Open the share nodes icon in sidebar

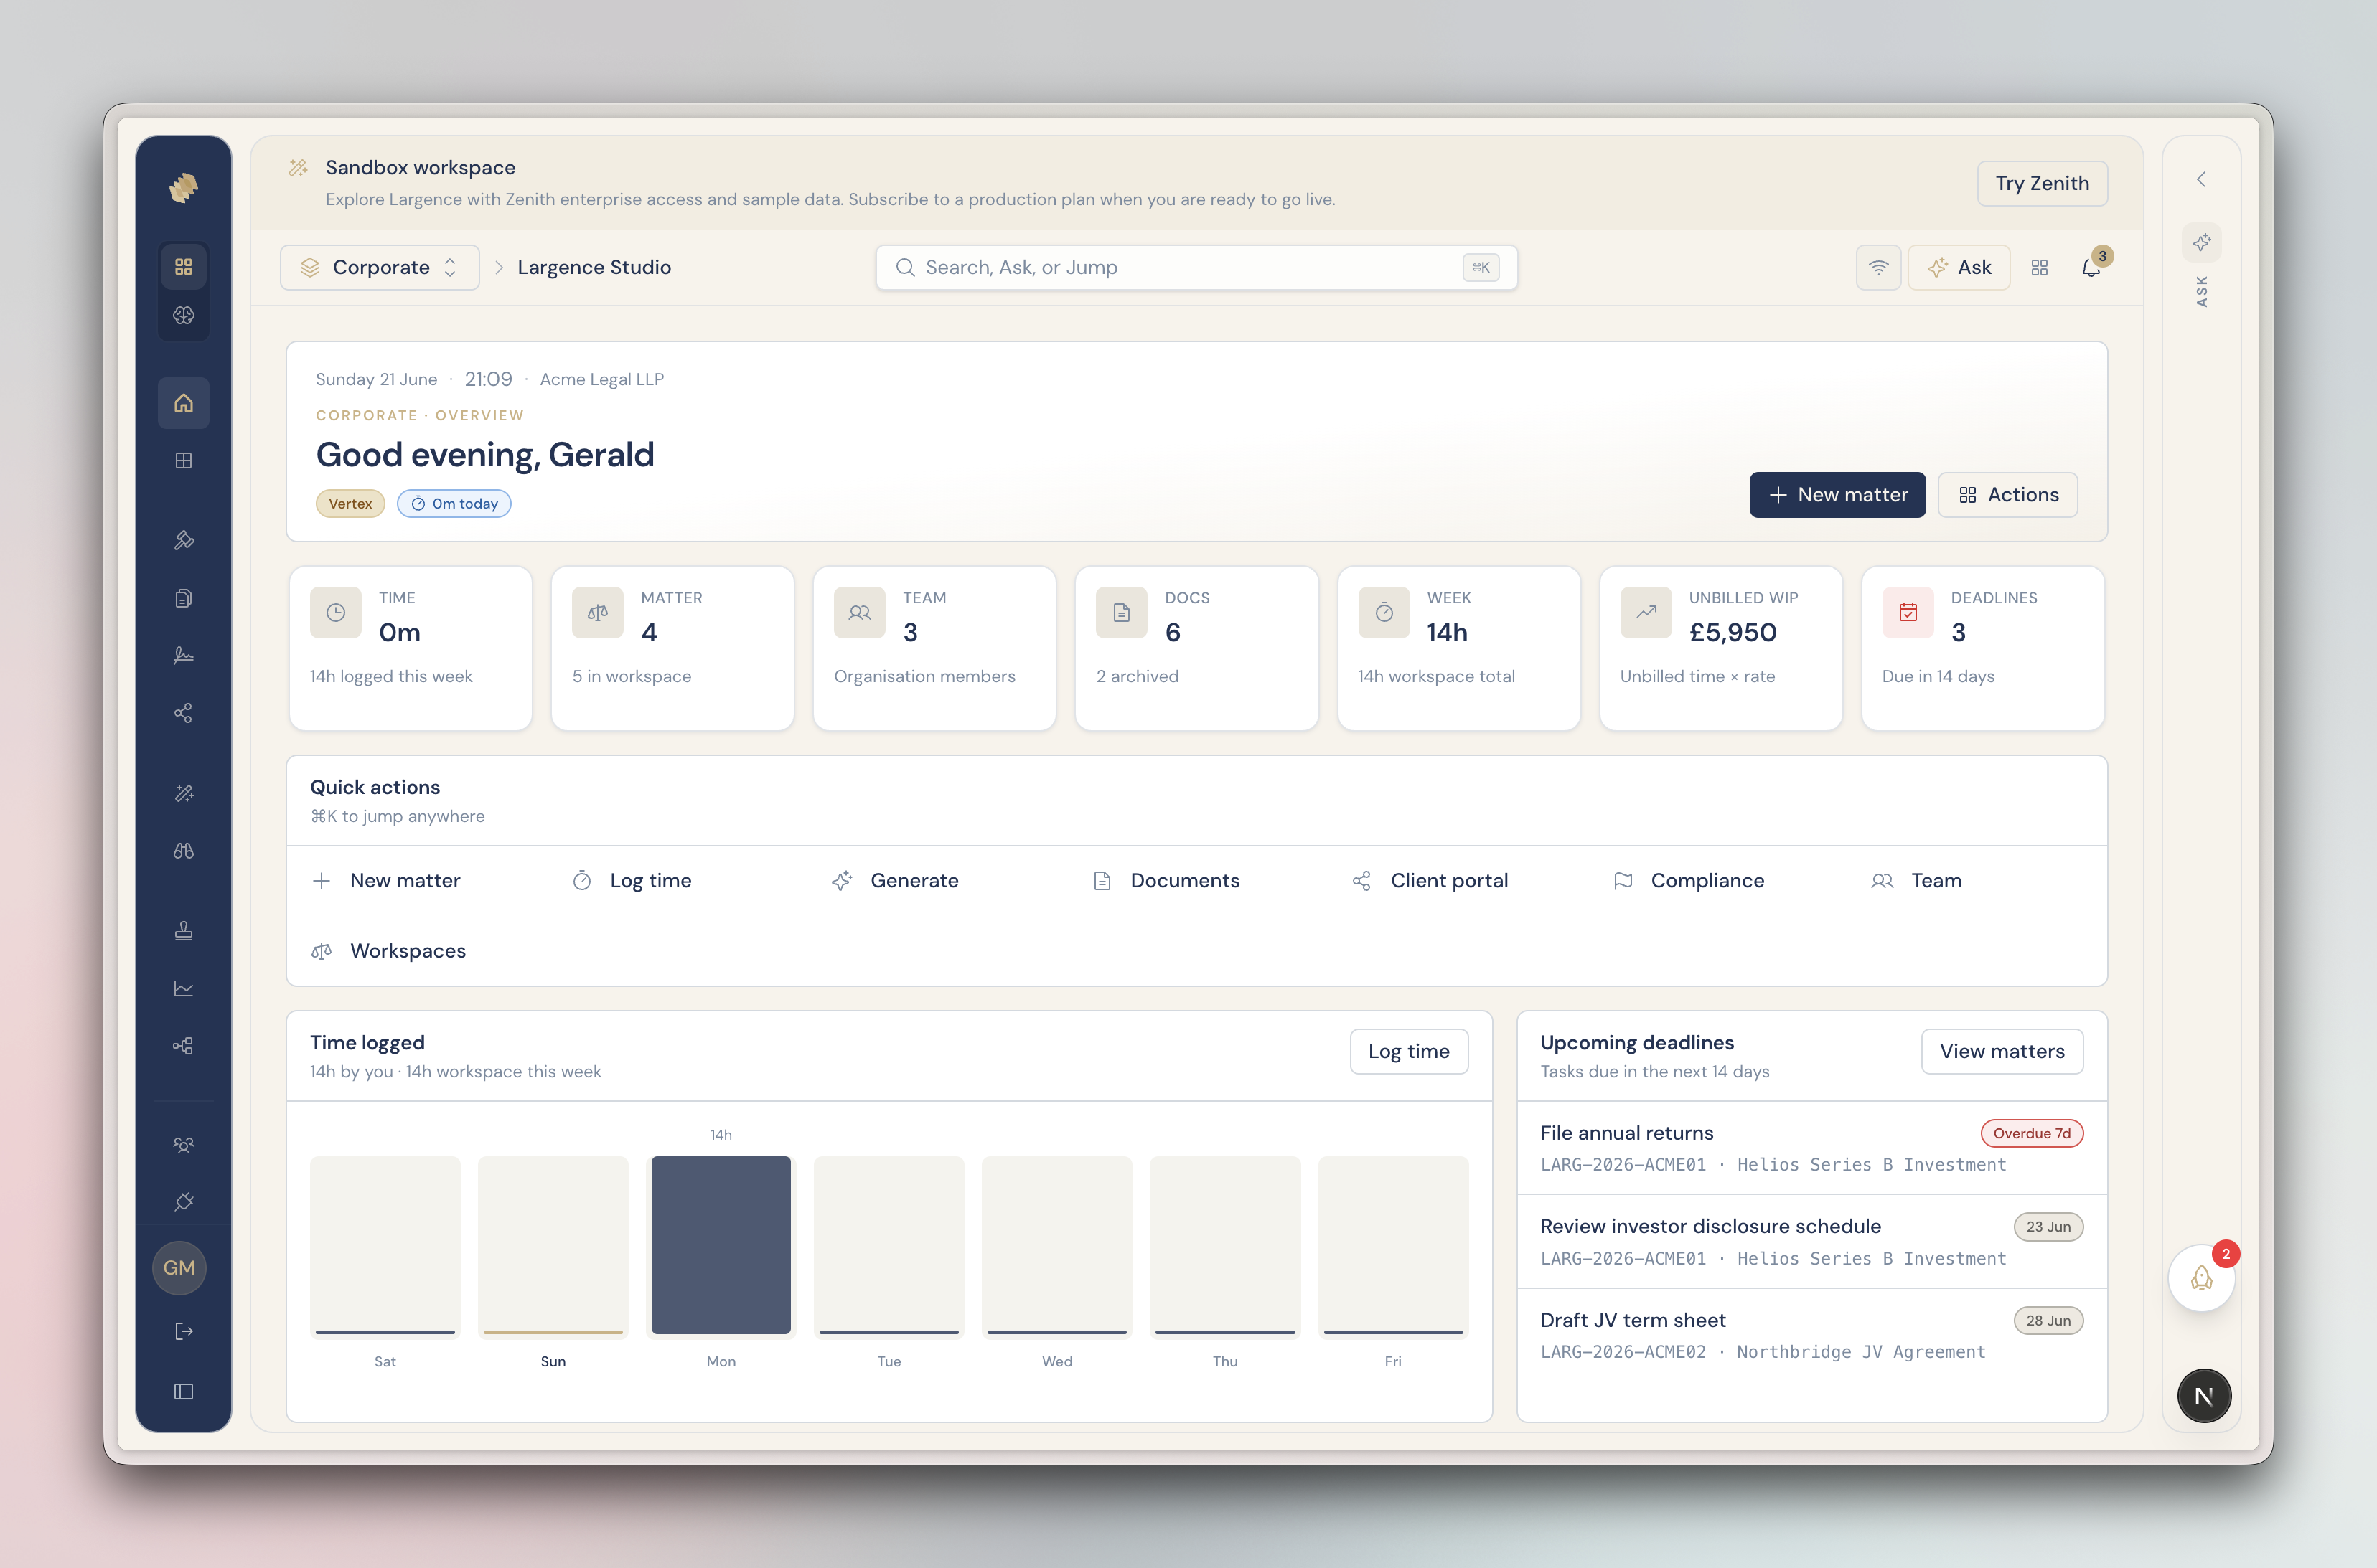coord(183,713)
